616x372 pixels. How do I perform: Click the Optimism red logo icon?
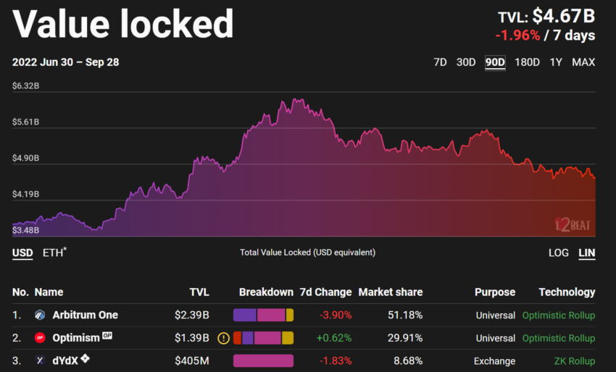[40, 338]
